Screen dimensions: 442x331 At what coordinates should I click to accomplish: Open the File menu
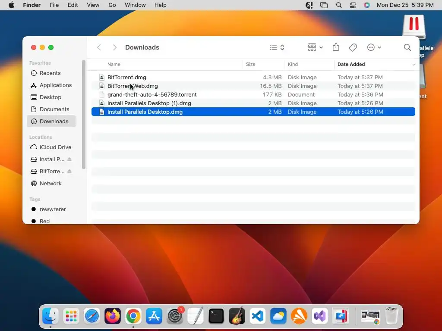pos(54,5)
